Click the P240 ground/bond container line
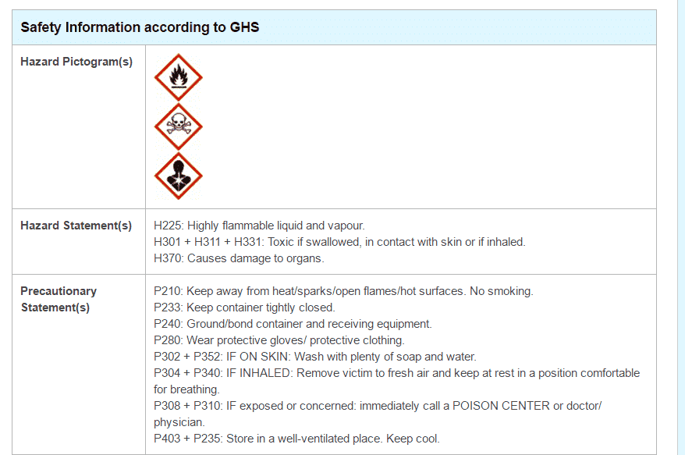 coord(293,324)
